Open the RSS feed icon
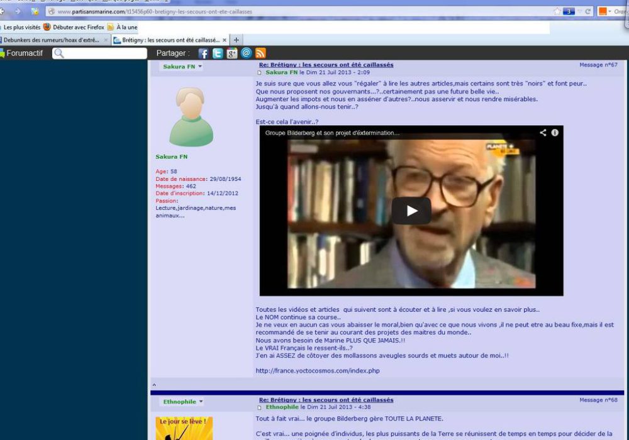This screenshot has width=629, height=440. coord(260,53)
